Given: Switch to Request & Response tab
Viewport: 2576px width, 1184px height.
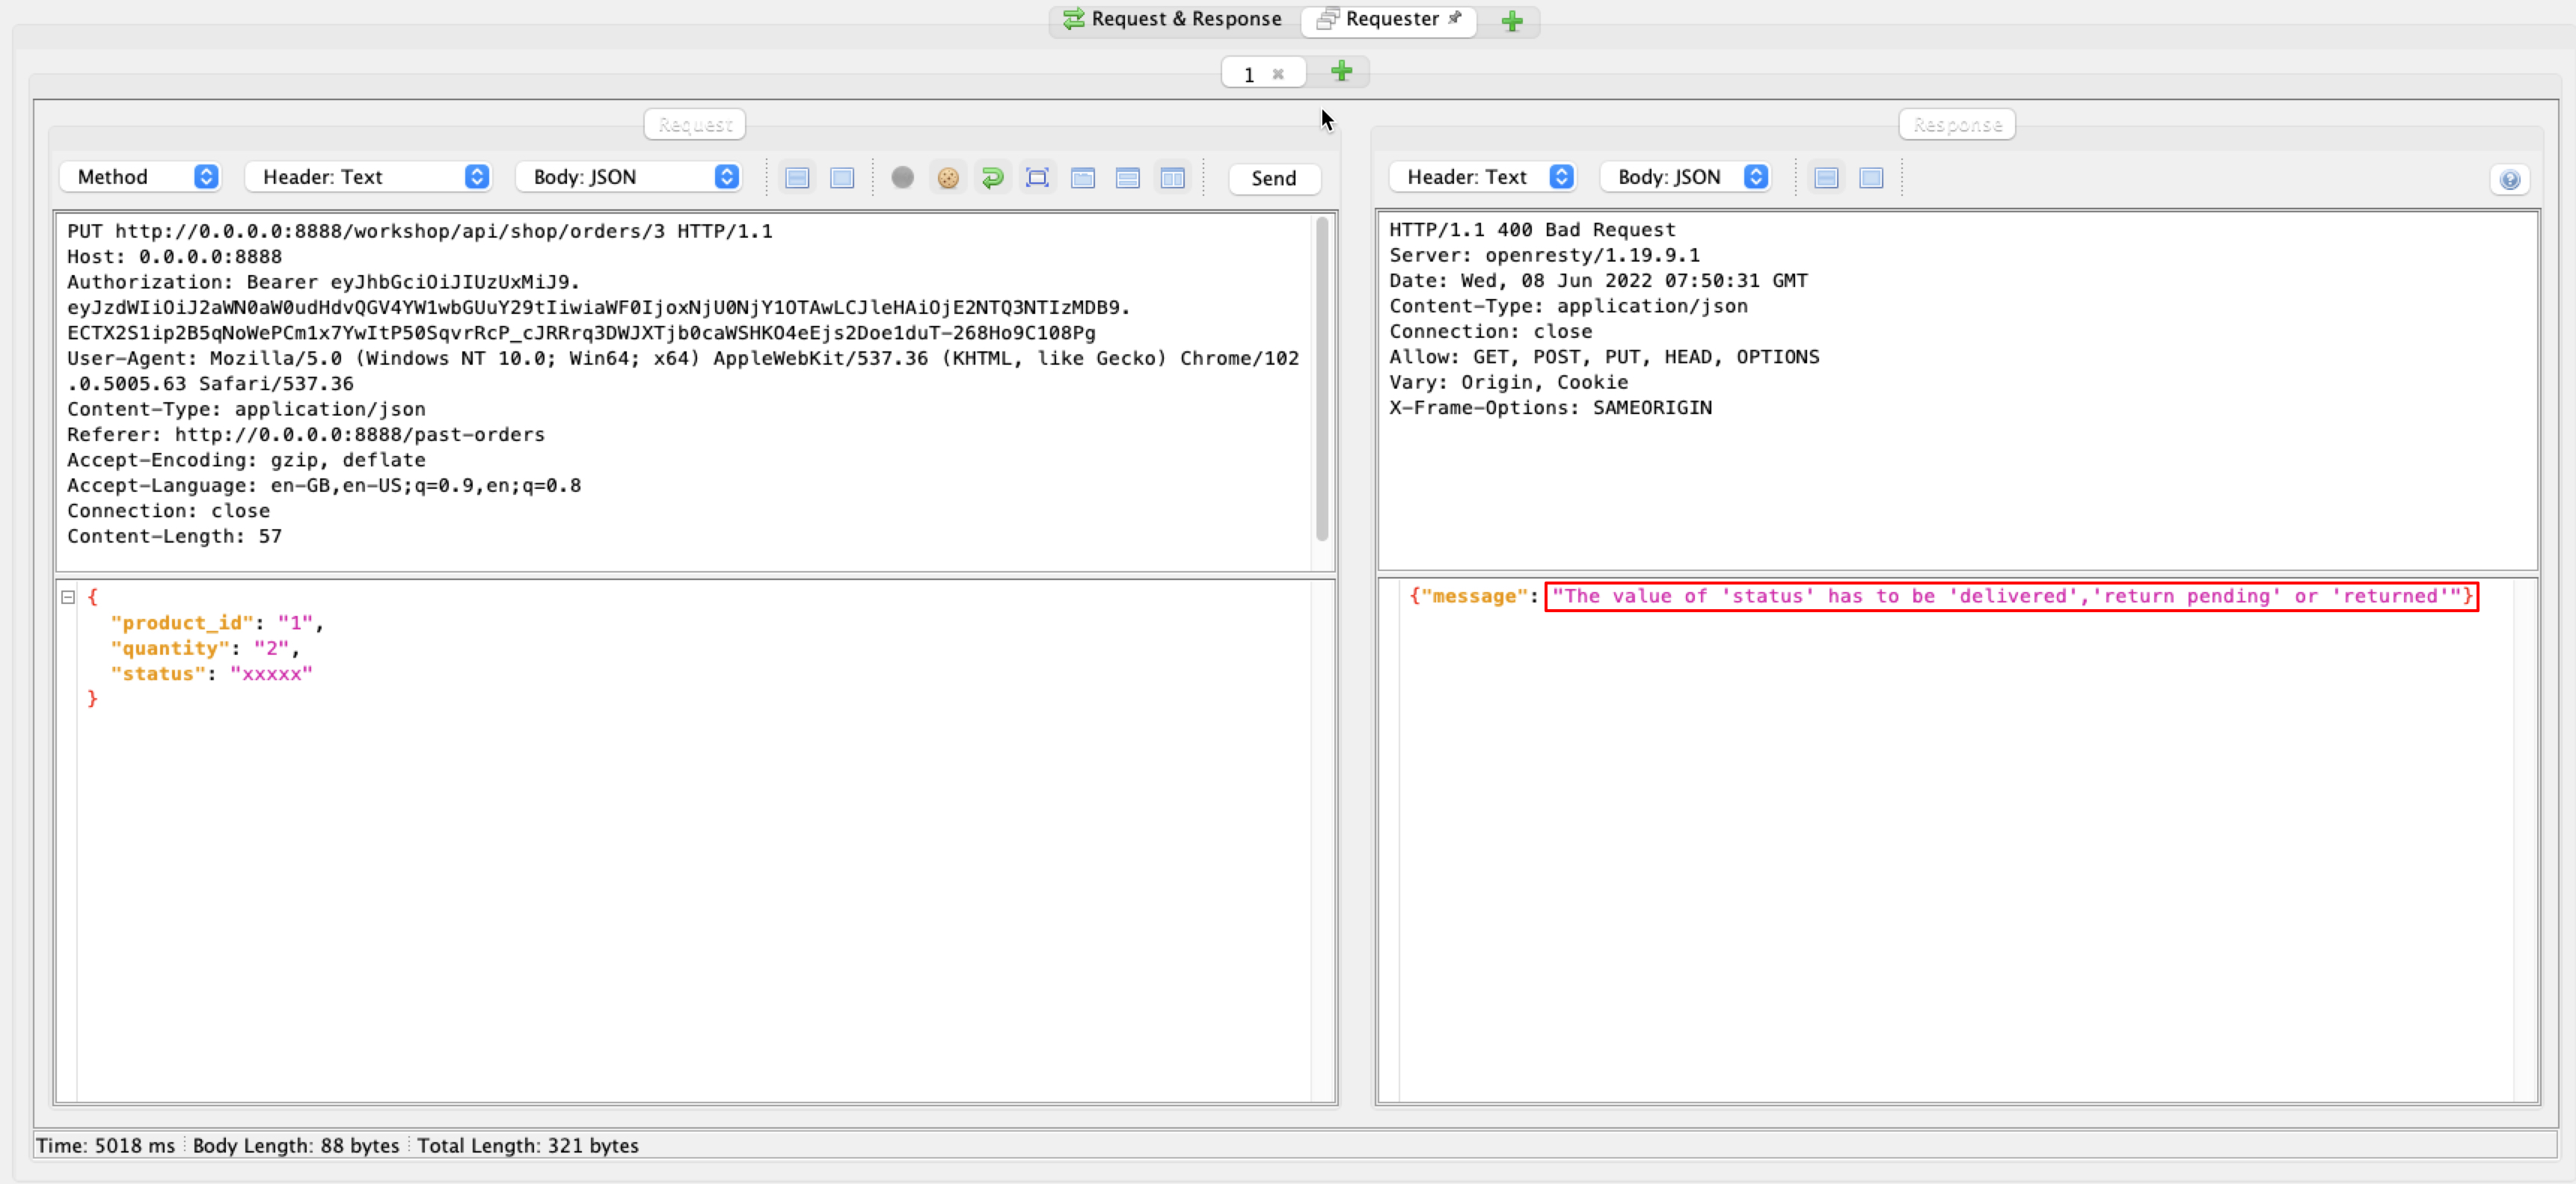Looking at the screenshot, I should coord(1172,19).
